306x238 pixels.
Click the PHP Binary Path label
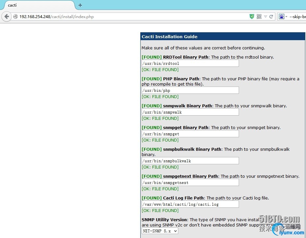click(x=181, y=79)
